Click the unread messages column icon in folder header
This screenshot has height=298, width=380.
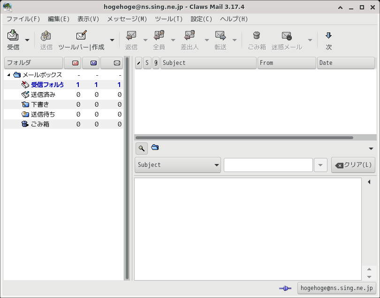click(x=93, y=63)
